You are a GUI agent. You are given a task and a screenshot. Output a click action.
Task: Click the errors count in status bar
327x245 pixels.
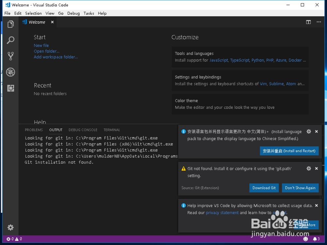pos(10,239)
